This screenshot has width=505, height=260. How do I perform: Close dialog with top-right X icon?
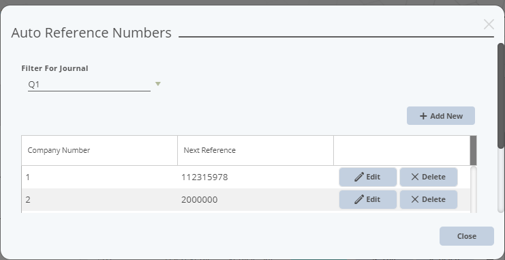click(x=489, y=24)
